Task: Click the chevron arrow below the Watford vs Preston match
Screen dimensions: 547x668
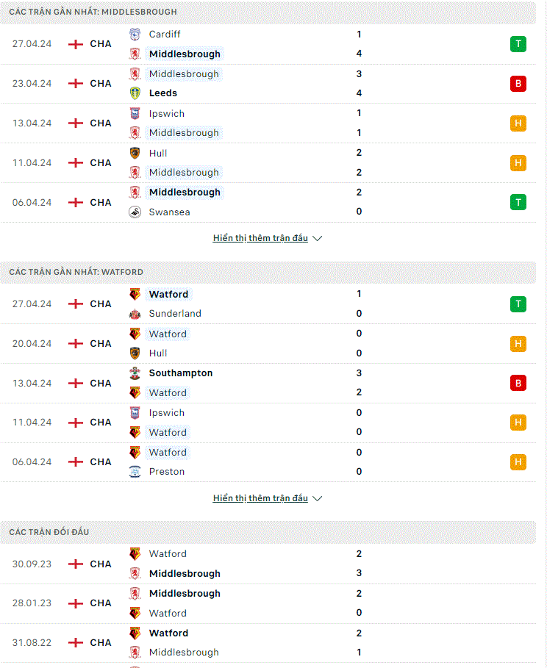Action: 317,498
